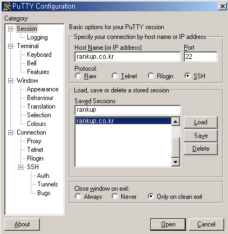
Task: Go to the Colours category
Action: coord(37,124)
